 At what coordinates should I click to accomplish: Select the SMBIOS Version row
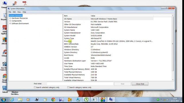pos(108,47)
